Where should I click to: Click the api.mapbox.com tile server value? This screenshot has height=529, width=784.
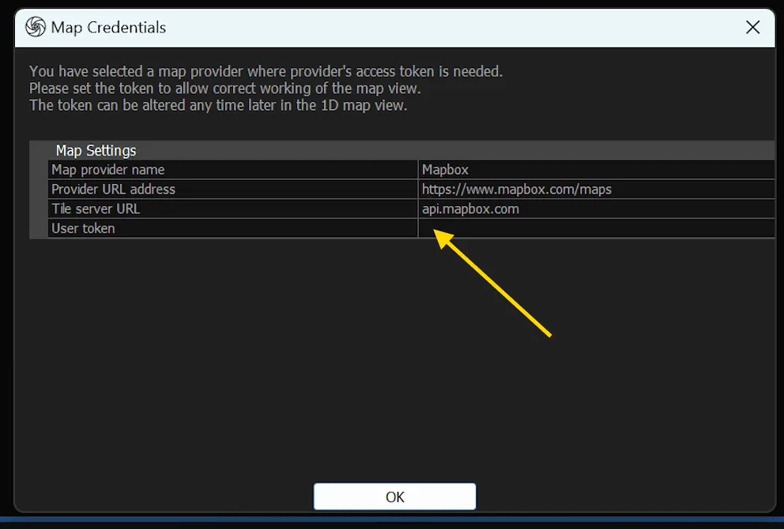click(x=470, y=208)
